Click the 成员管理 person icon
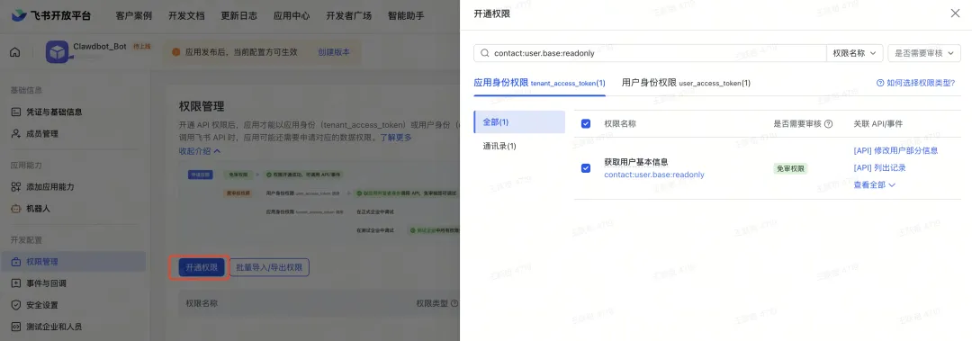The width and height of the screenshot is (972, 341). (x=16, y=134)
